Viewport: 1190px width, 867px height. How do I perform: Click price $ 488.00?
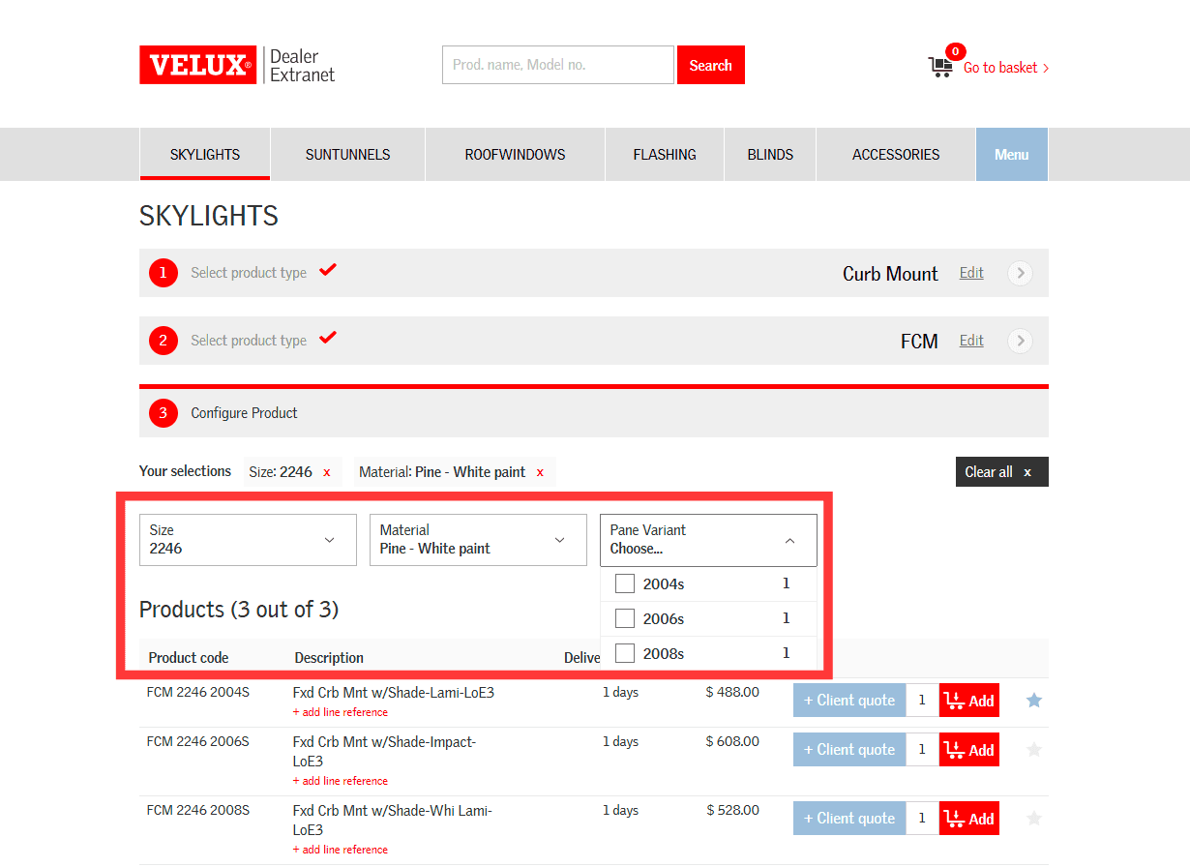[x=732, y=692]
